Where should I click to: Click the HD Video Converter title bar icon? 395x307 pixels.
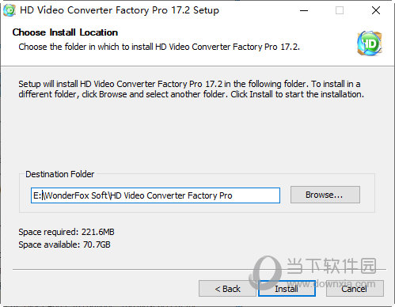(x=9, y=10)
